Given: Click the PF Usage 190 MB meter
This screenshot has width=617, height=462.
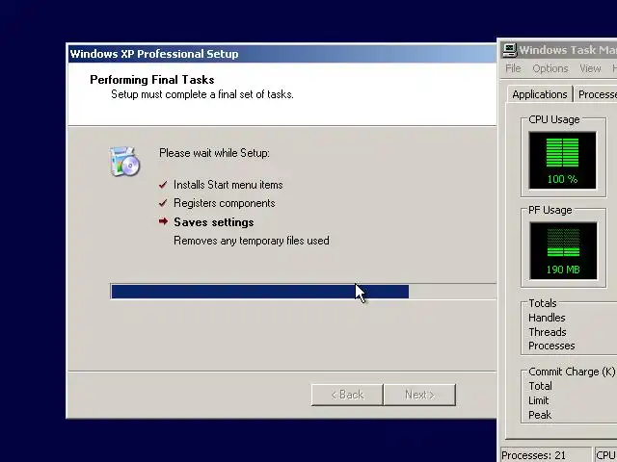Looking at the screenshot, I should point(563,250).
